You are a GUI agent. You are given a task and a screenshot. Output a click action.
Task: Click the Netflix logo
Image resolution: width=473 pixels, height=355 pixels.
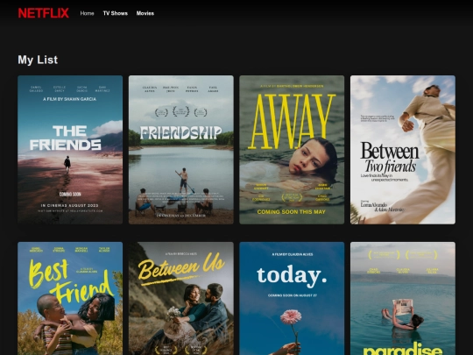[x=44, y=13]
